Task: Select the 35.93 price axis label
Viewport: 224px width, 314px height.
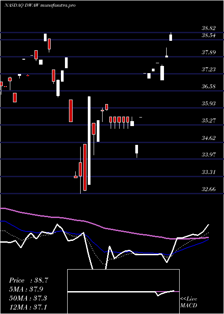Action: click(x=208, y=104)
